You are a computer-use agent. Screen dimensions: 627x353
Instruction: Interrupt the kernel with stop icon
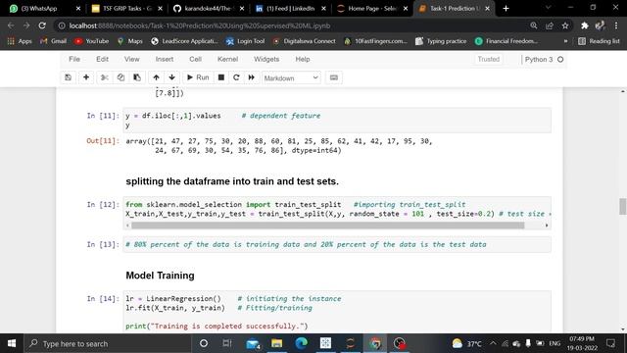[220, 77]
